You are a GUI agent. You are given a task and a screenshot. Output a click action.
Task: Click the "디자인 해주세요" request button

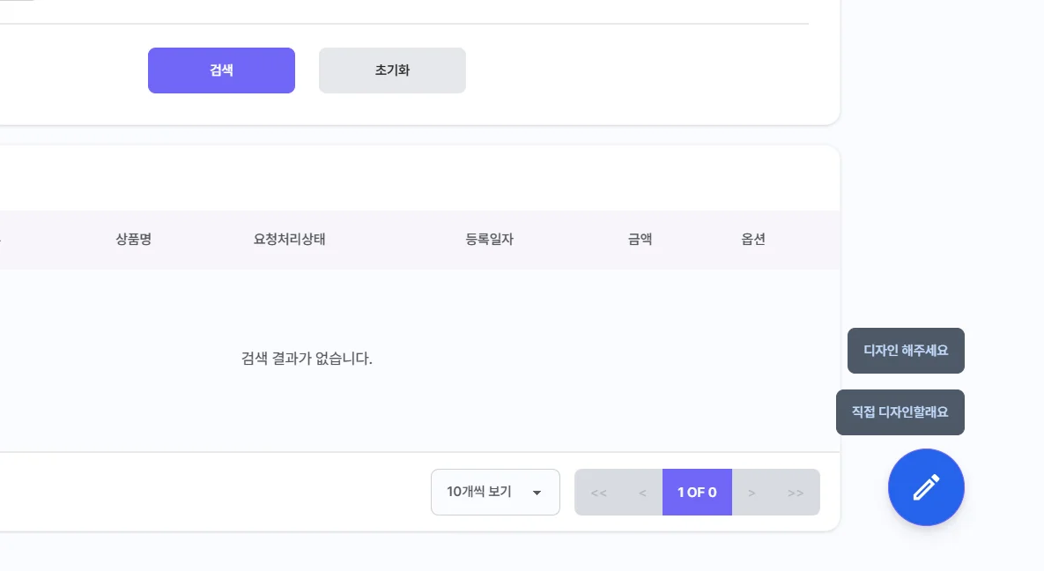coord(906,350)
